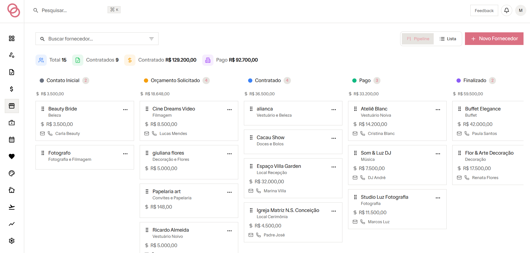Click Pago R$ 92.700,00 summary stat
This screenshot has width=530, height=253.
(230, 60)
